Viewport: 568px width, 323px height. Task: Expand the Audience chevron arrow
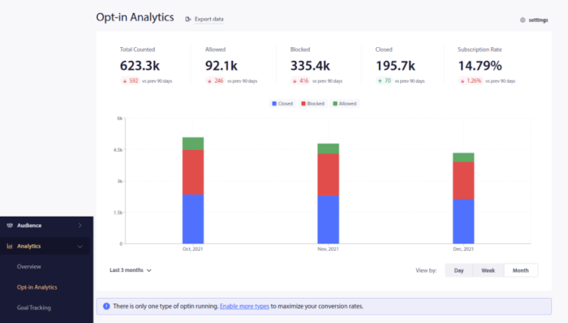(x=80, y=226)
